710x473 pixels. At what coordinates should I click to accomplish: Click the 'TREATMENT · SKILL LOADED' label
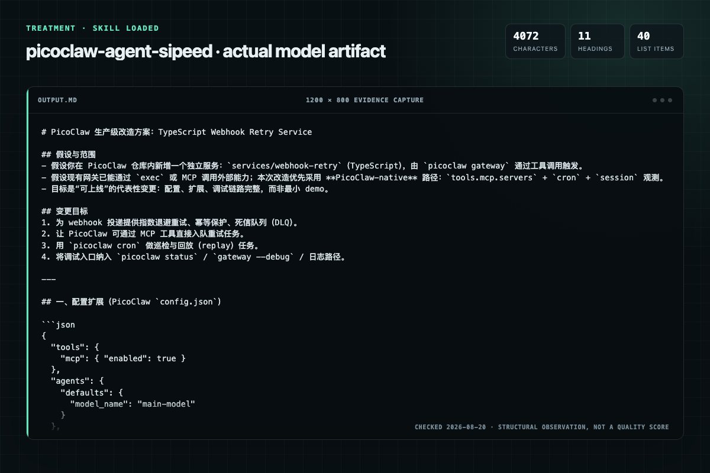tap(92, 28)
